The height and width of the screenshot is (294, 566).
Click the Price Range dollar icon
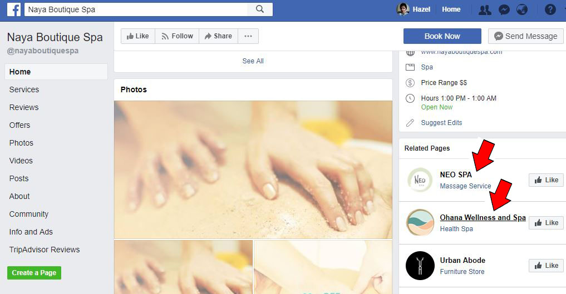point(410,82)
